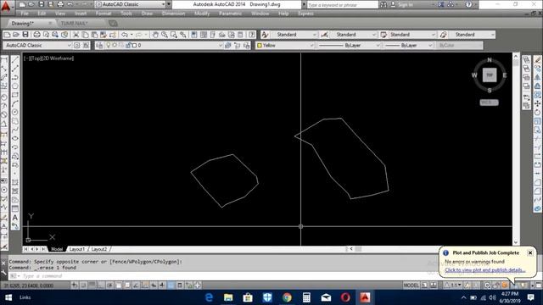Click the Yellow color swatch
Screen dimensions: 543x305
[x=260, y=45]
